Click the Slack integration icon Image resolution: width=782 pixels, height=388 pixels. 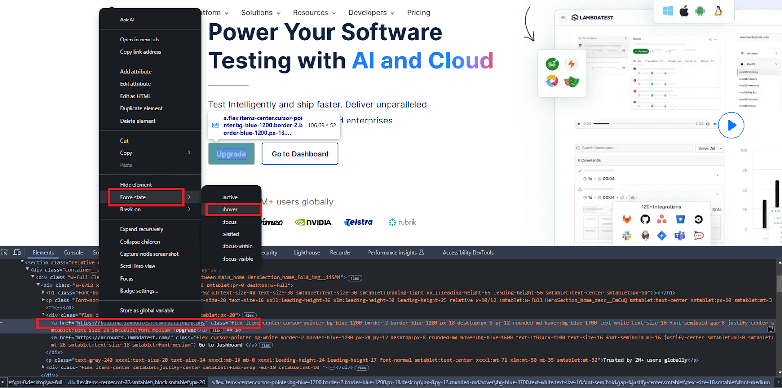627,236
